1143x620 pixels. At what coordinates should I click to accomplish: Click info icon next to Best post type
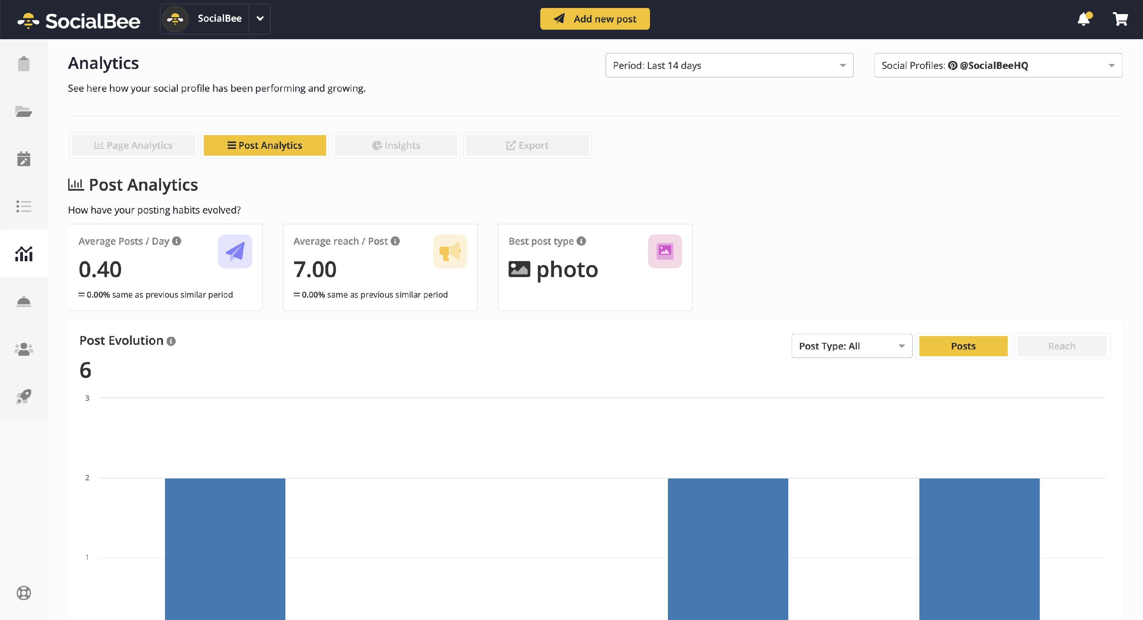581,241
